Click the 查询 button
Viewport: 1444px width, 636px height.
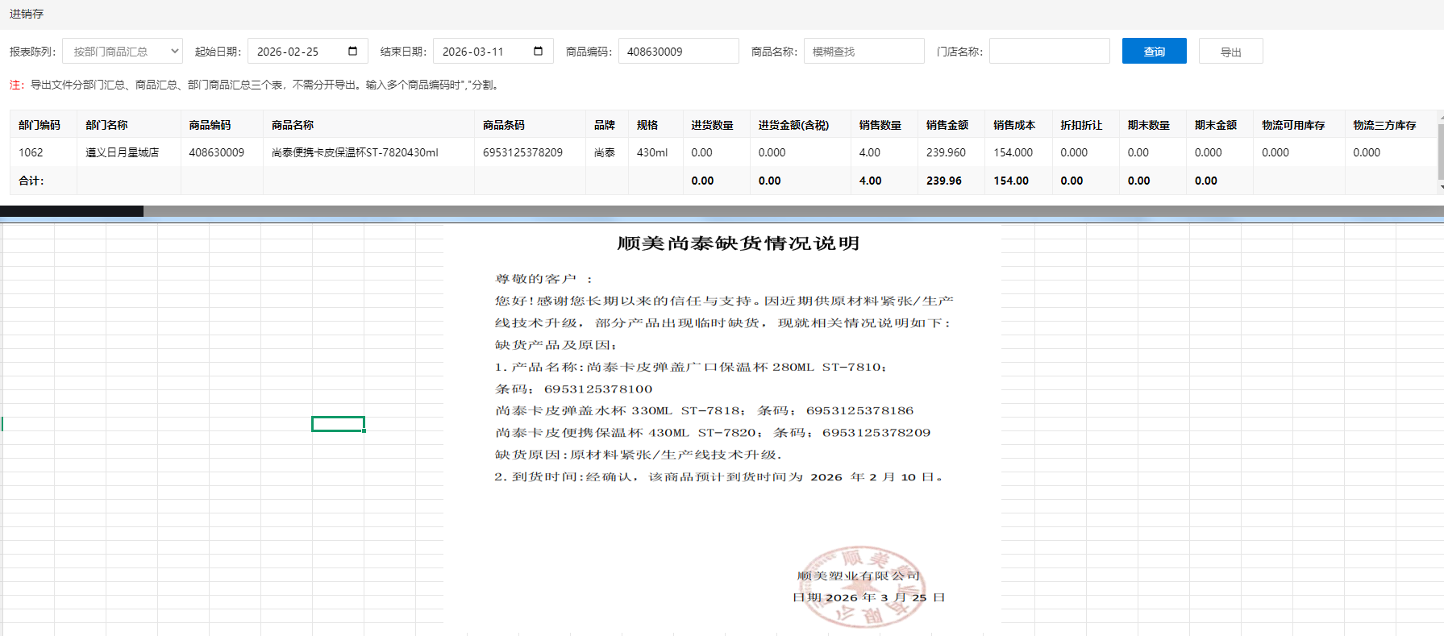[x=1154, y=52]
